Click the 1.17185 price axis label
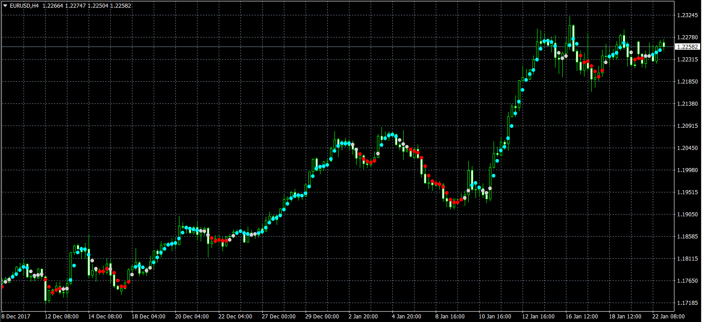This screenshot has width=702, height=322. pos(687,303)
